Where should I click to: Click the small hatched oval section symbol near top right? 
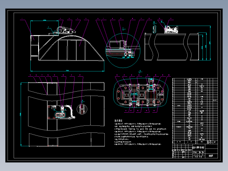[155, 29]
